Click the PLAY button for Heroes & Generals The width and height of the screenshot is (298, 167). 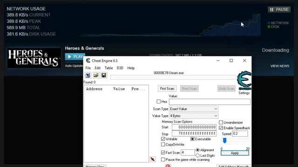click(x=75, y=57)
